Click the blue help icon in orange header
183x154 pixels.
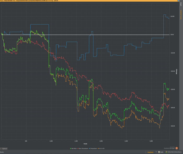(x=178, y=1)
